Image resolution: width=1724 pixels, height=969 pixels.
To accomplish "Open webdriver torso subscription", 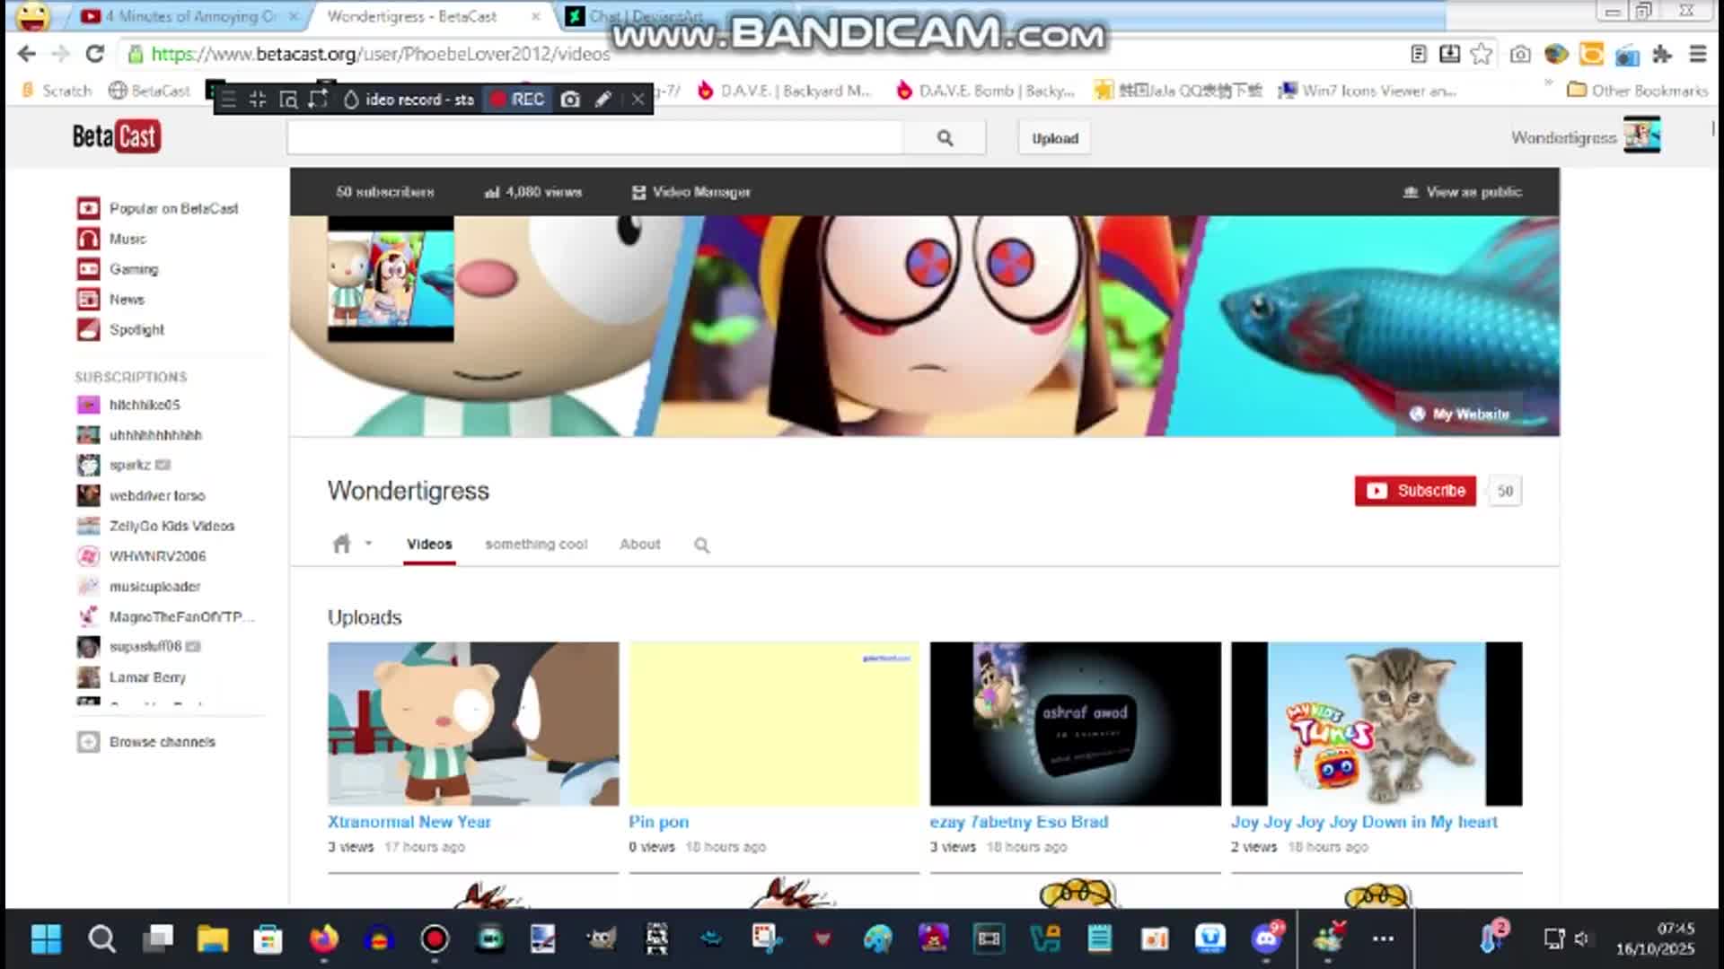I will (x=156, y=495).
